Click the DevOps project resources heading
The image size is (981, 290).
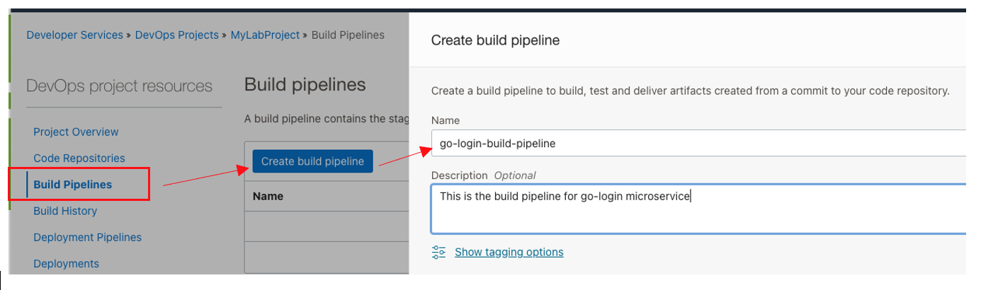pyautogui.click(x=119, y=86)
